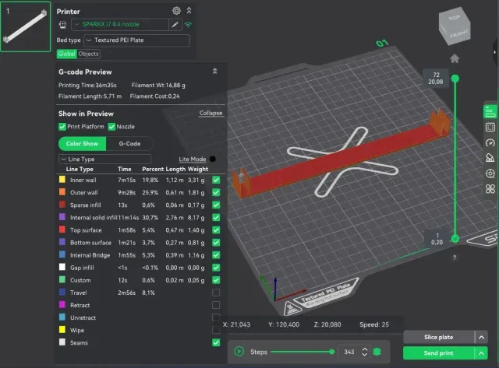Click the speed gauge icon in right sidebar
This screenshot has width=499, height=368.
[490, 143]
